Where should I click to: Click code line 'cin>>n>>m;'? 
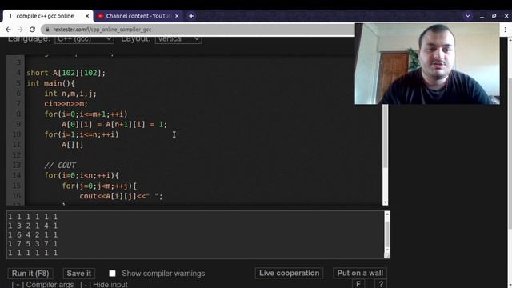[x=66, y=104]
